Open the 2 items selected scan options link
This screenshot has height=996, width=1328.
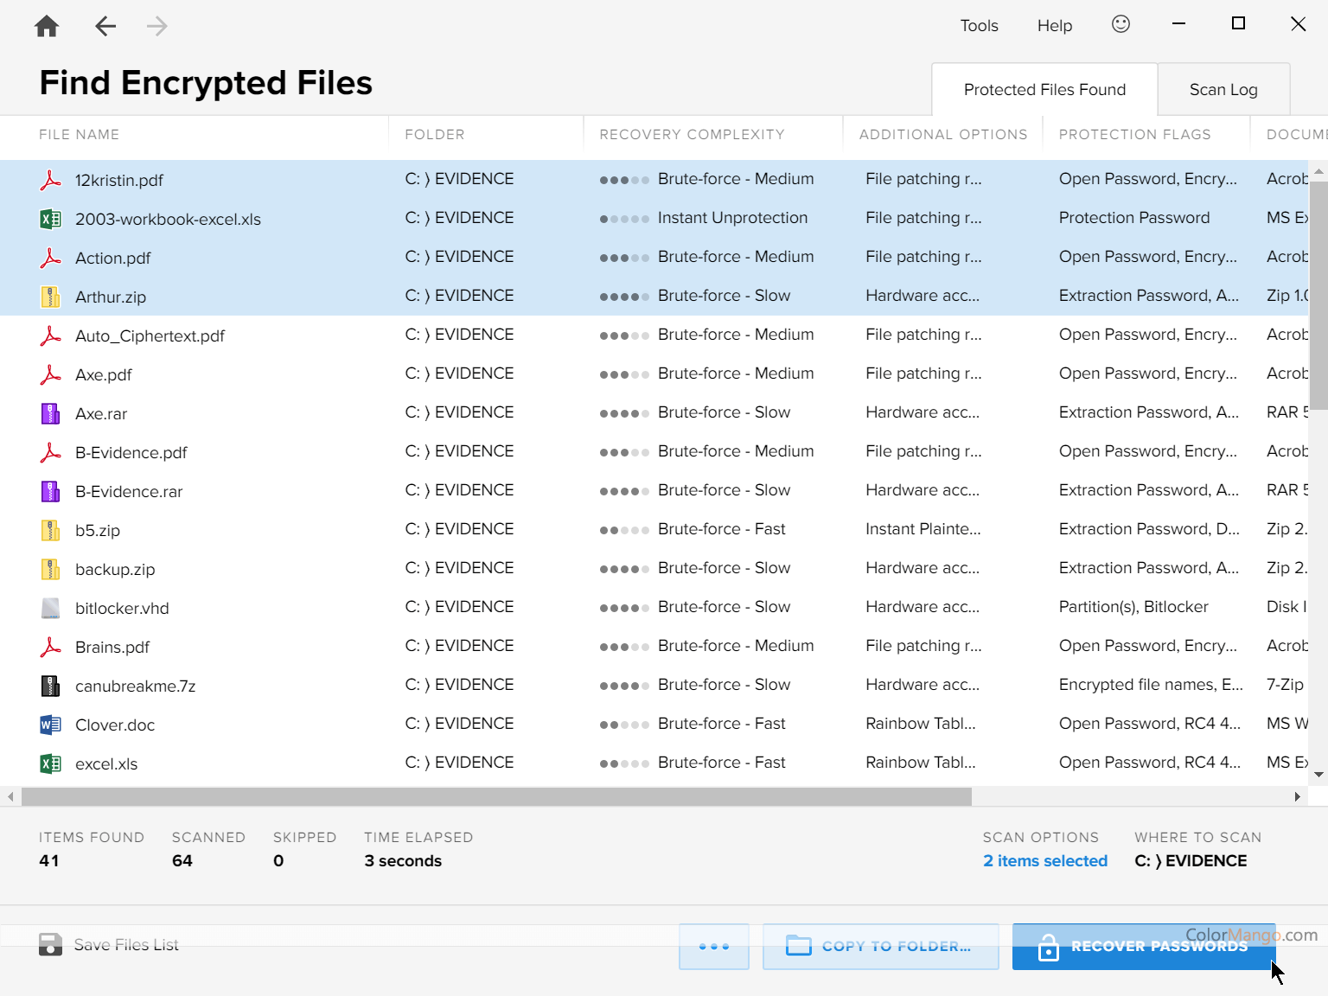[1044, 861]
